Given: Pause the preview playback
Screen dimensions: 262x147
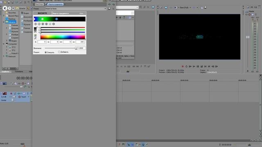Looking at the screenshot, I should [x=198, y=67].
